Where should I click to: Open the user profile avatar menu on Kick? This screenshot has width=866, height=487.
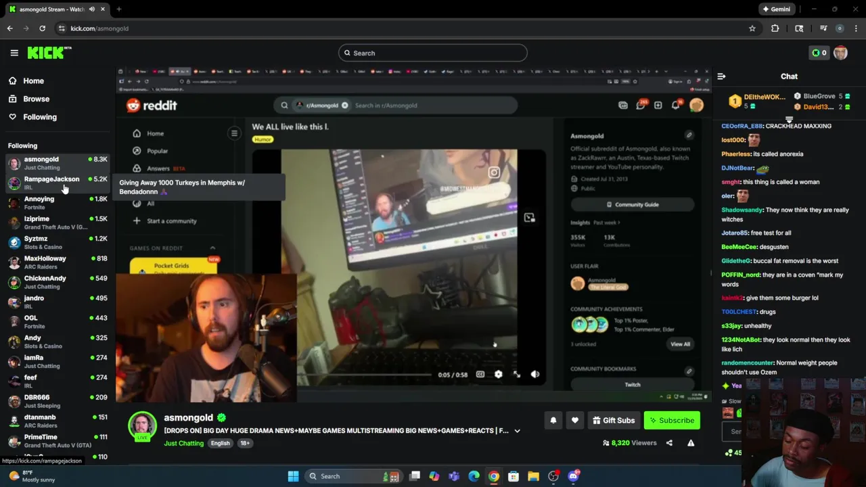[840, 53]
